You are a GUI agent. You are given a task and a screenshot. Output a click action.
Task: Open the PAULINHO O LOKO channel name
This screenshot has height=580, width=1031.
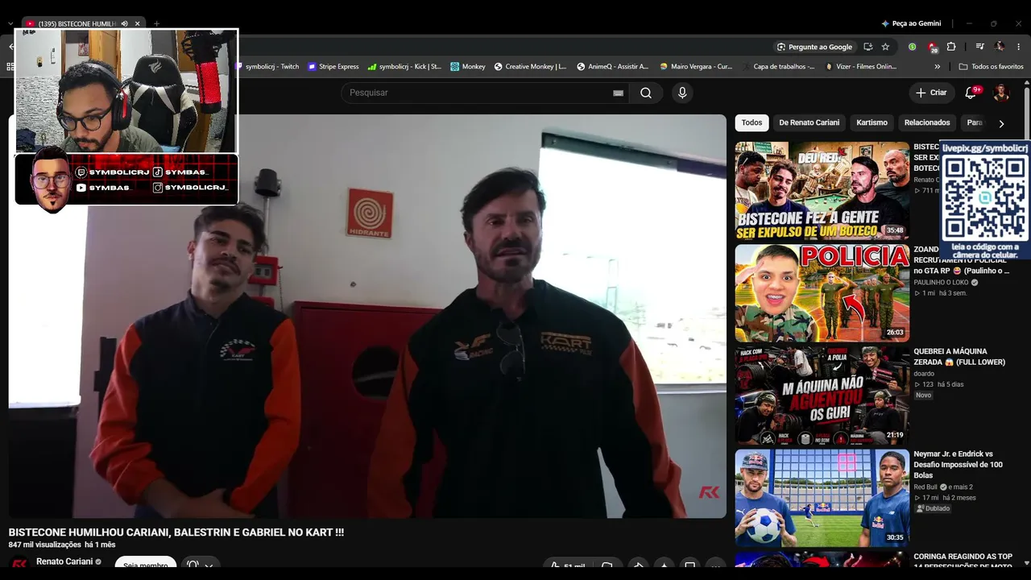(x=941, y=283)
